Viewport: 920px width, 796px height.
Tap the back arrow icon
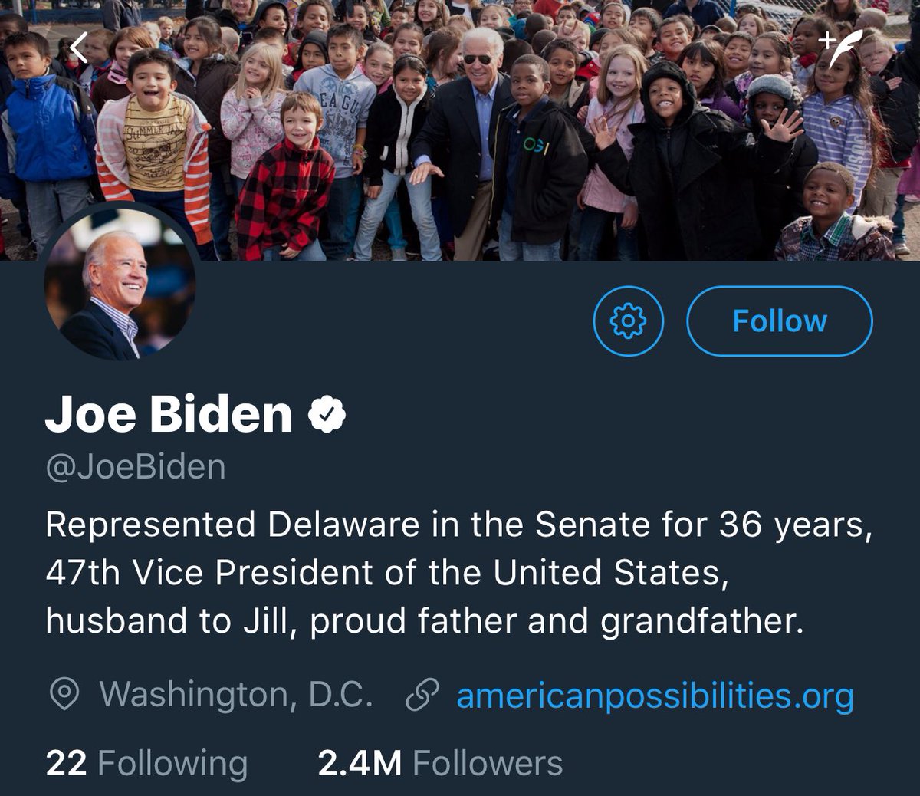79,49
